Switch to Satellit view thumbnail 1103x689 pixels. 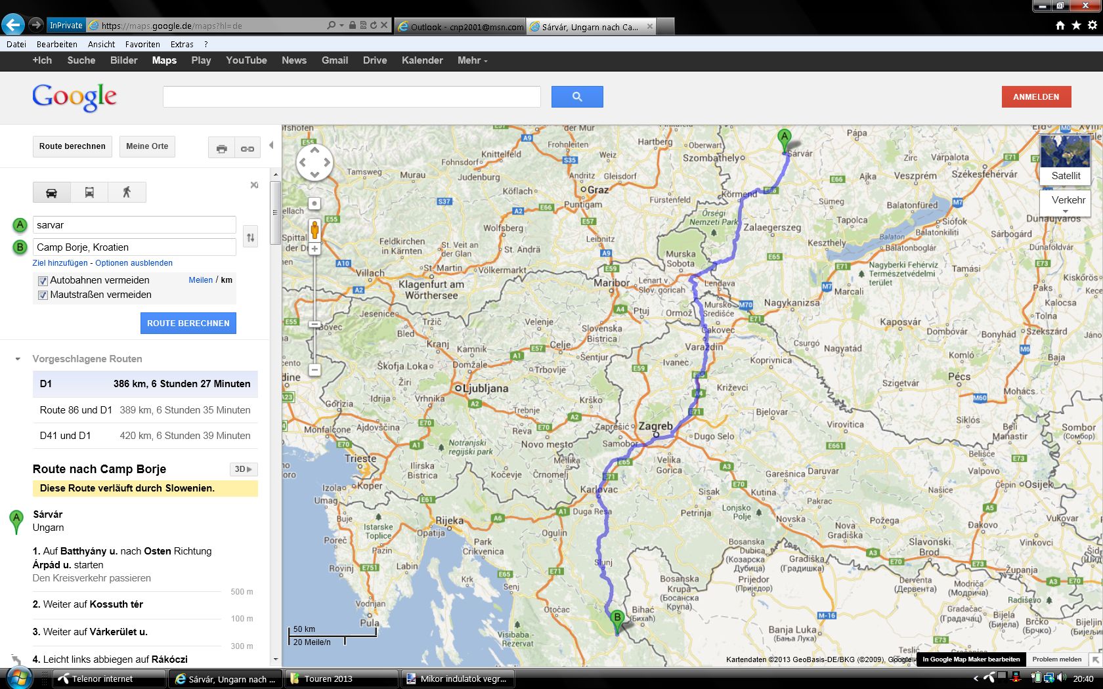[x=1065, y=159]
